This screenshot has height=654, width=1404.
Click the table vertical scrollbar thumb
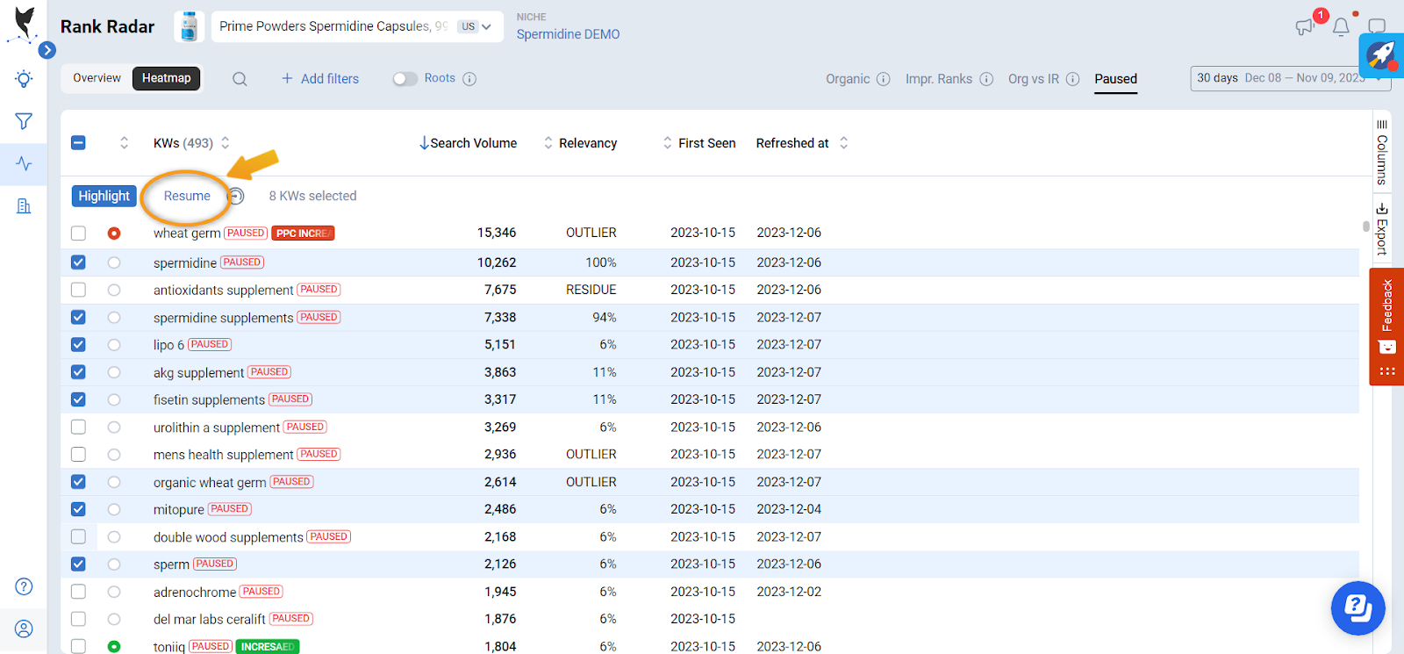(1365, 226)
